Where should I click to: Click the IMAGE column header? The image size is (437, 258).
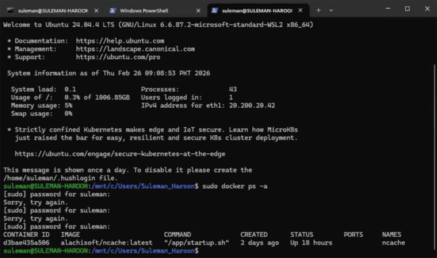[70, 234]
